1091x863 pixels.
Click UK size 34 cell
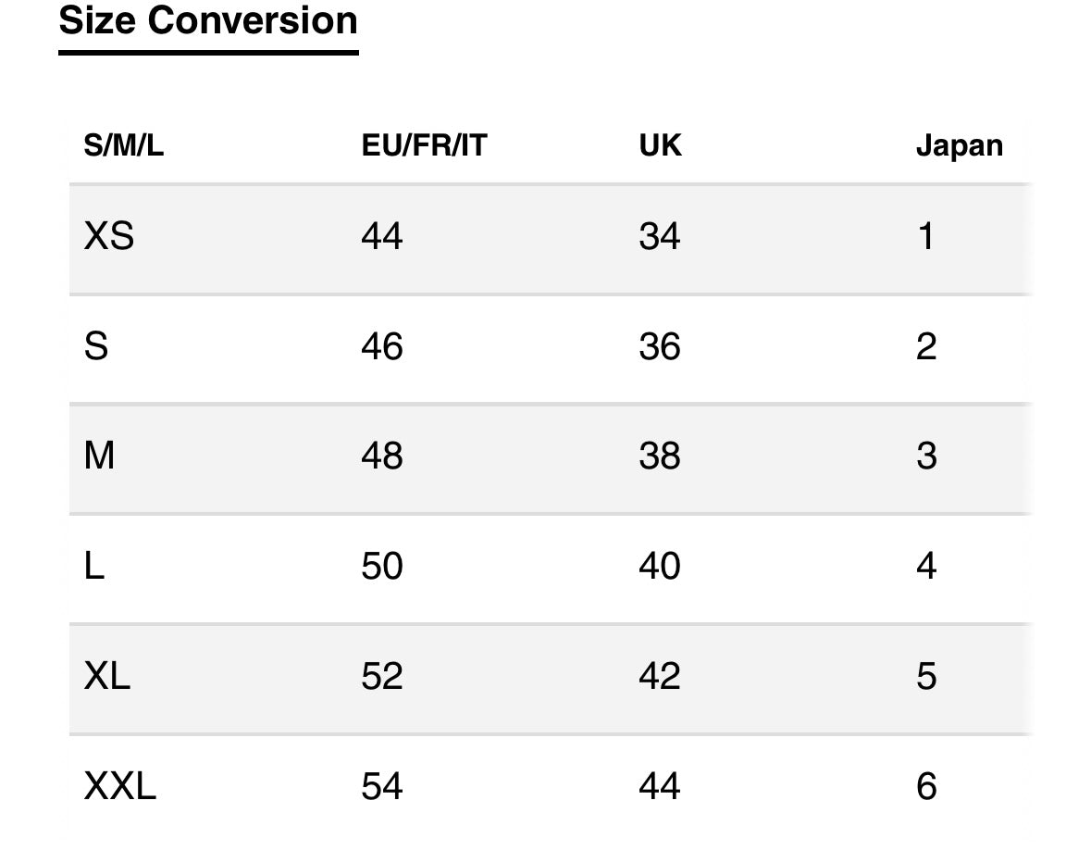pyautogui.click(x=659, y=236)
